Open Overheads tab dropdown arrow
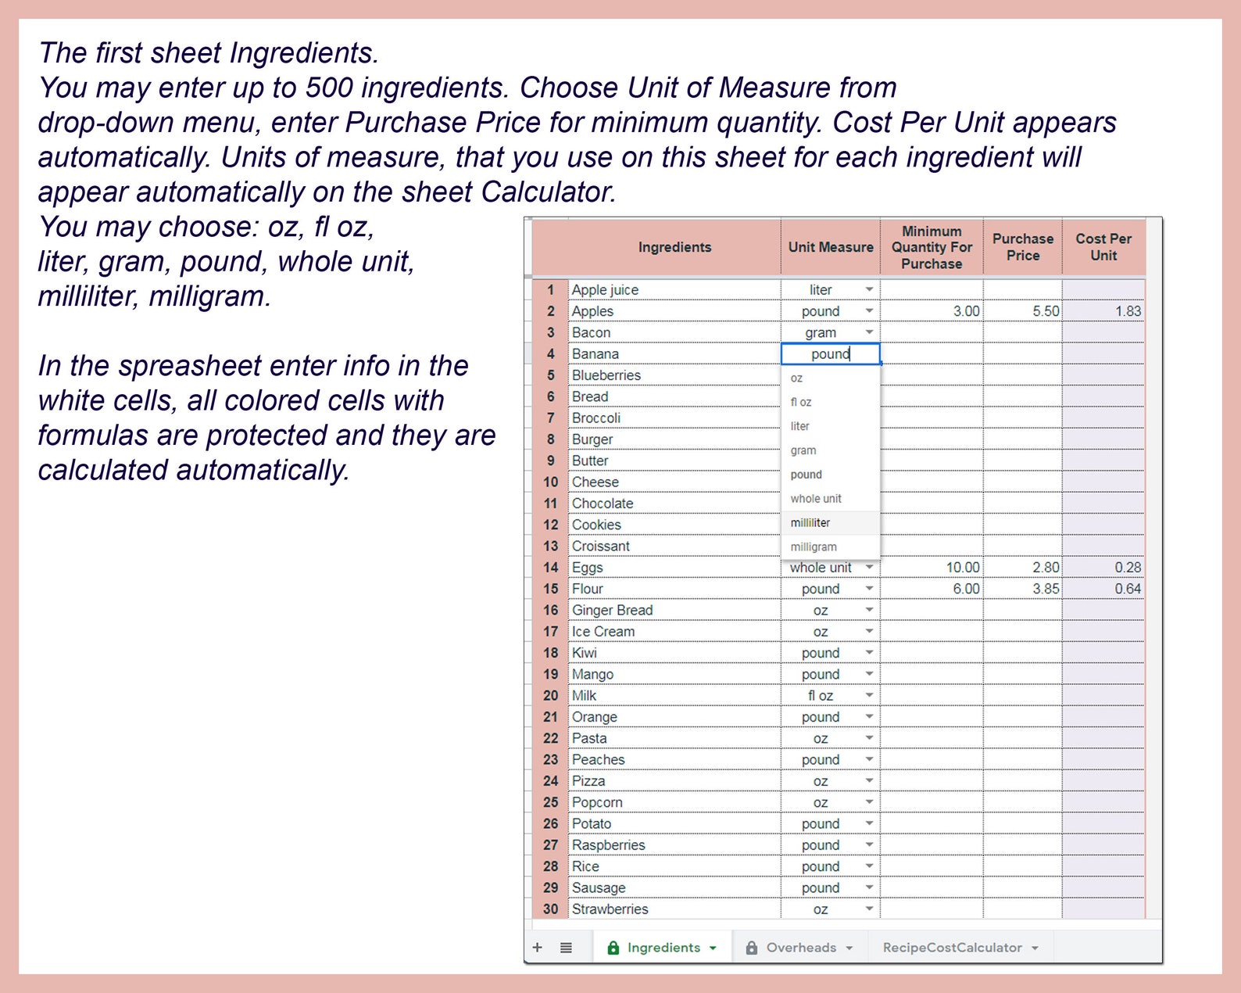1241x993 pixels. 849,948
